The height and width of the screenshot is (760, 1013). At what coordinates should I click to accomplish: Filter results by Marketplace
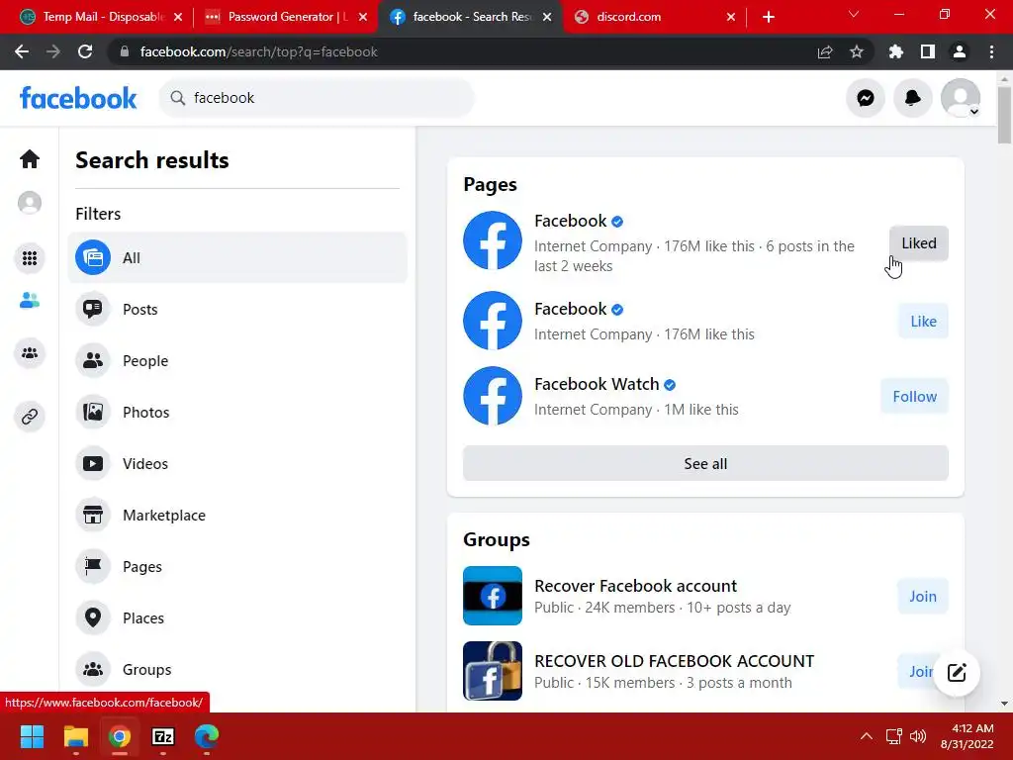(x=237, y=515)
